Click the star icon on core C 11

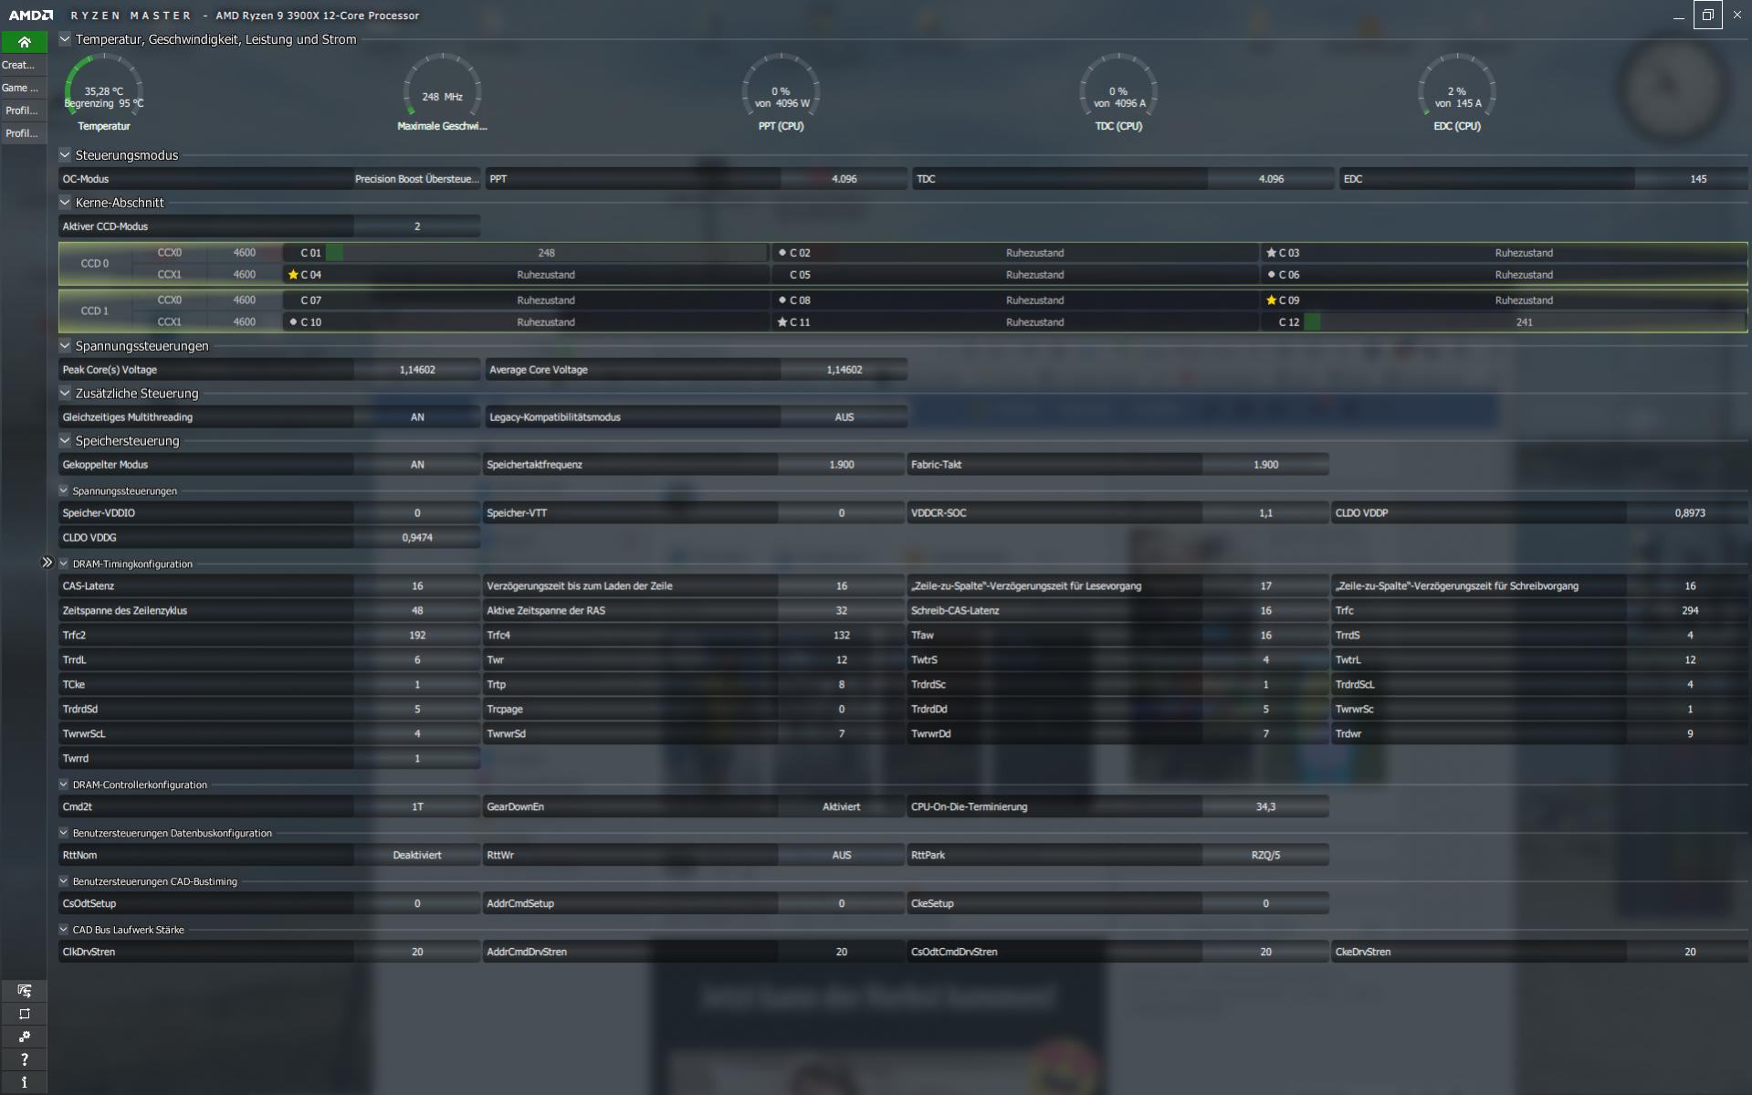tap(782, 321)
